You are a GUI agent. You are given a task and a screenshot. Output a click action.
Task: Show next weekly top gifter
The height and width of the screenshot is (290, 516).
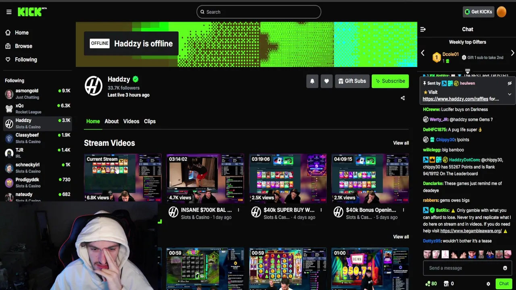coord(512,53)
